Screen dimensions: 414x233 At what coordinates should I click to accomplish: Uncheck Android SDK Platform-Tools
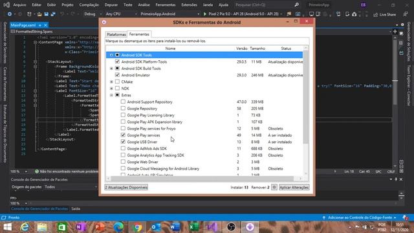pyautogui.click(x=117, y=61)
